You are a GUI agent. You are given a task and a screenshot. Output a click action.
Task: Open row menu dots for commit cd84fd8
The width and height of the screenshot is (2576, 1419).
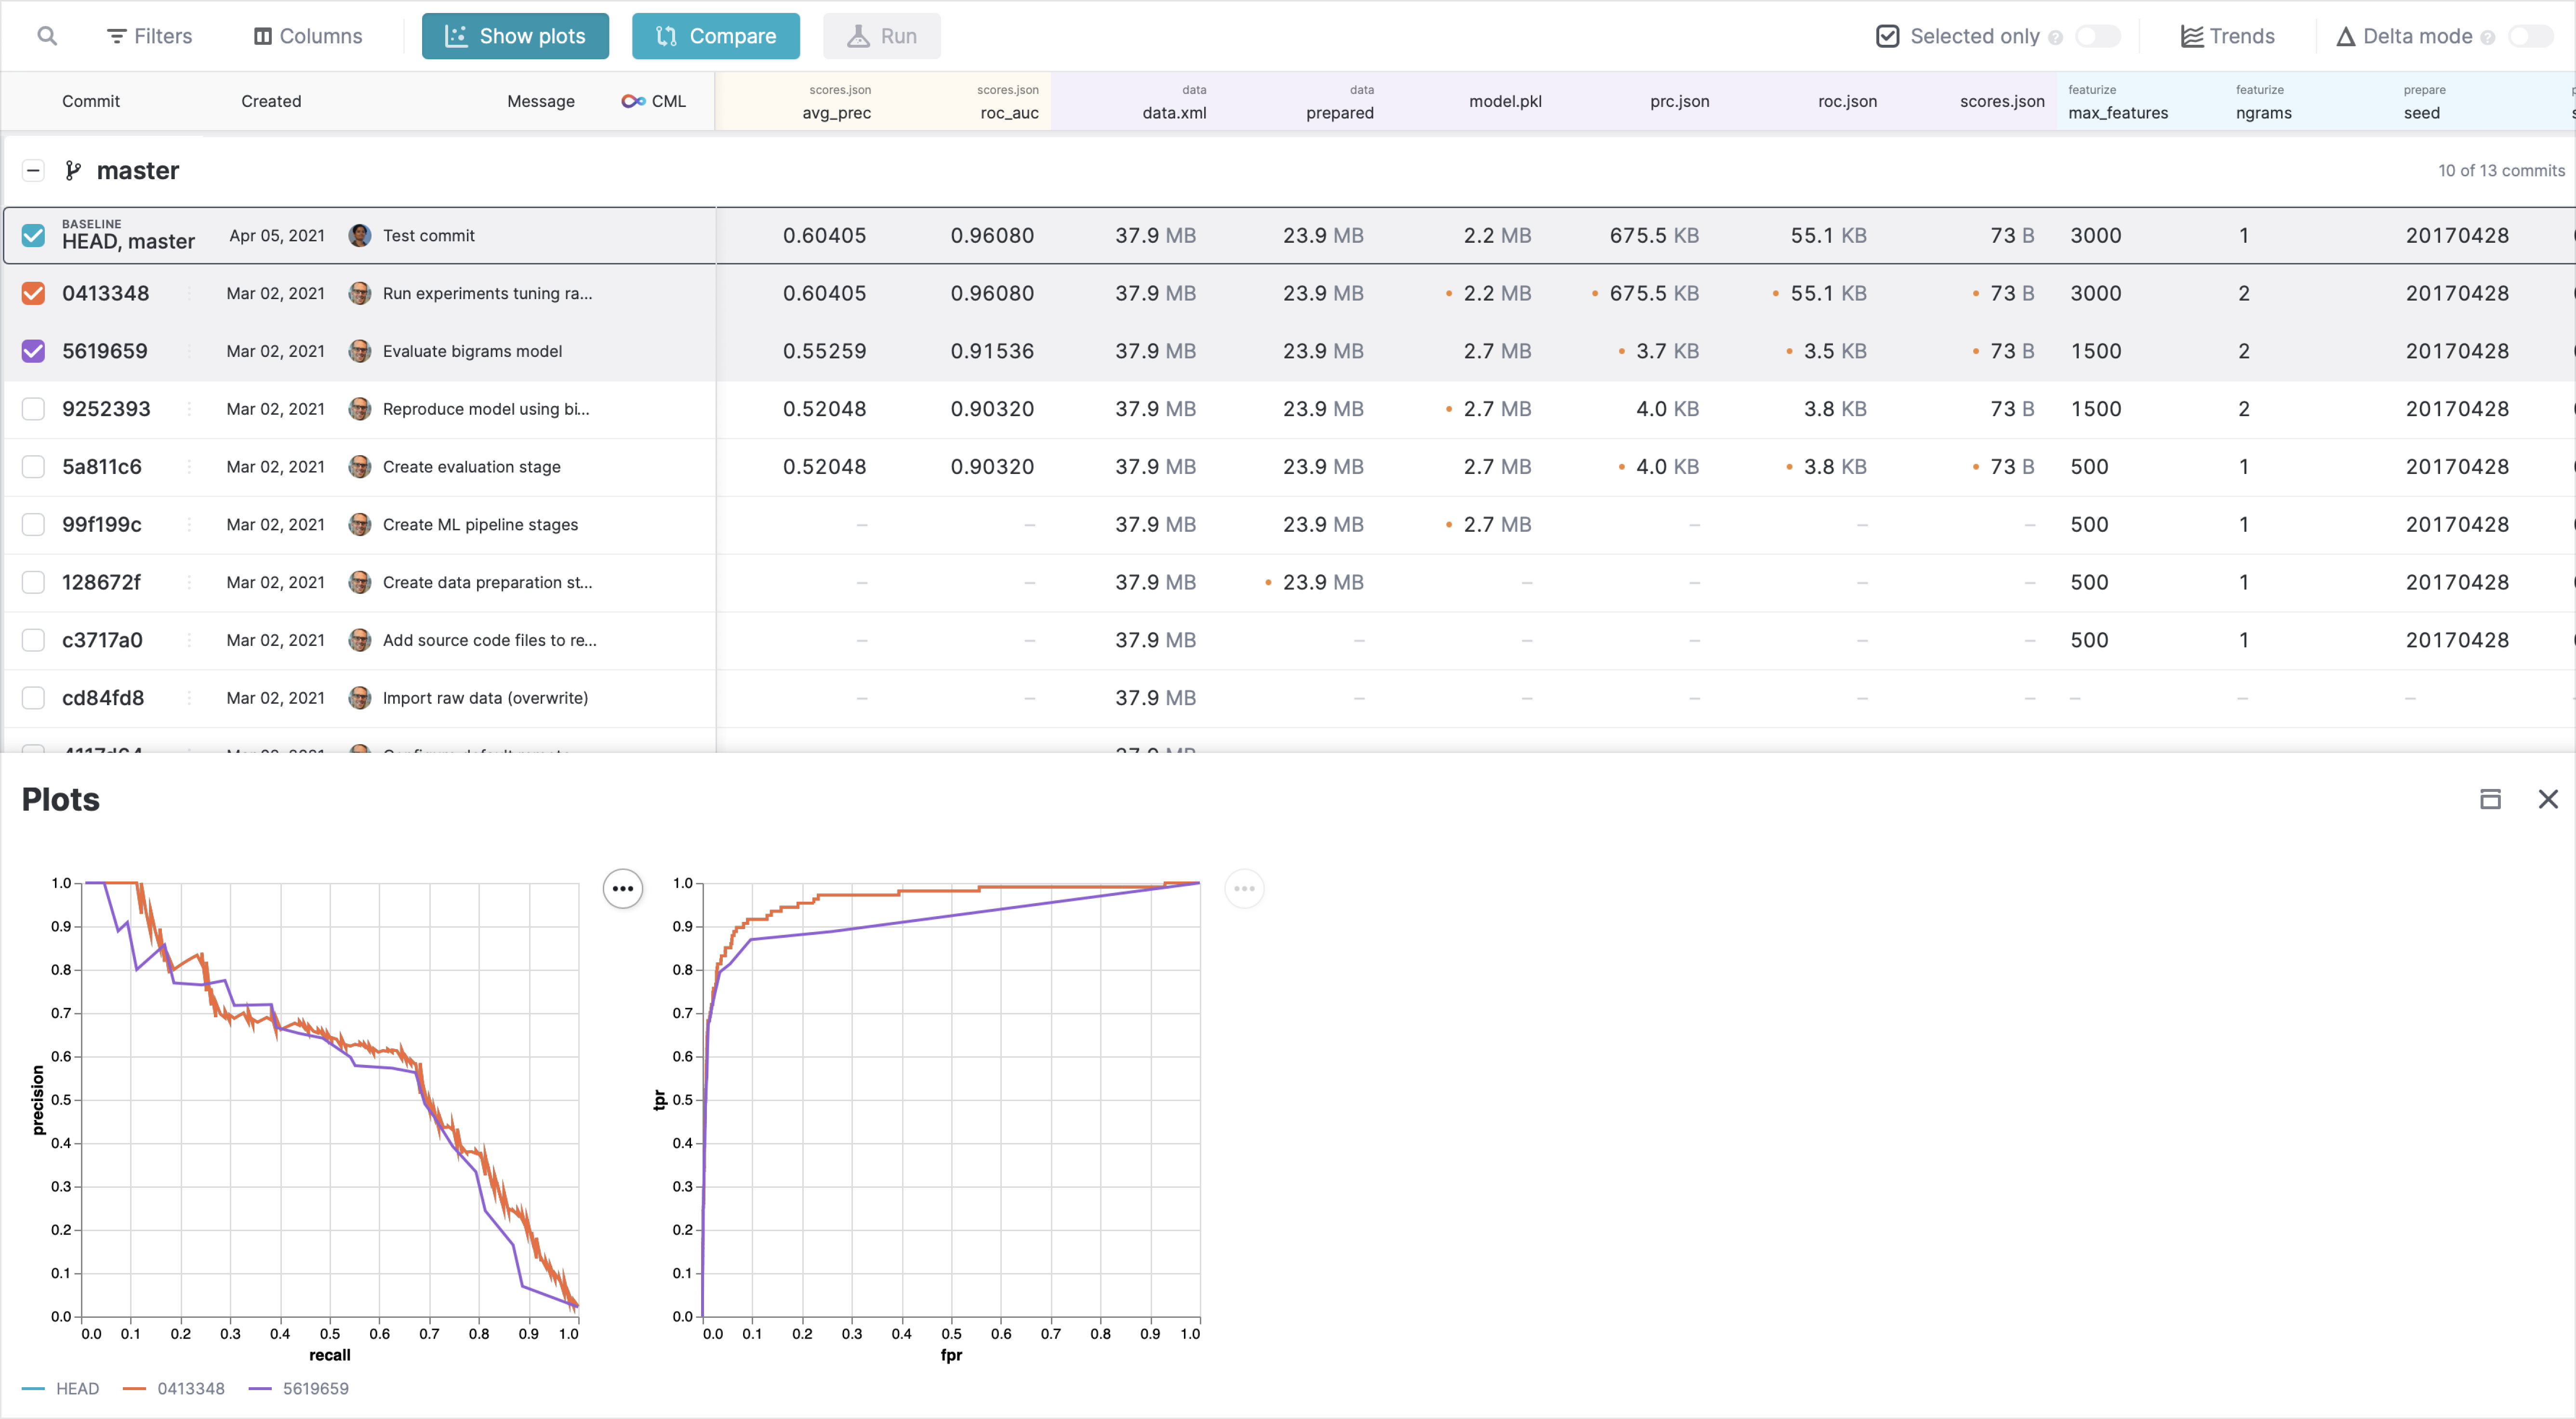click(x=189, y=698)
